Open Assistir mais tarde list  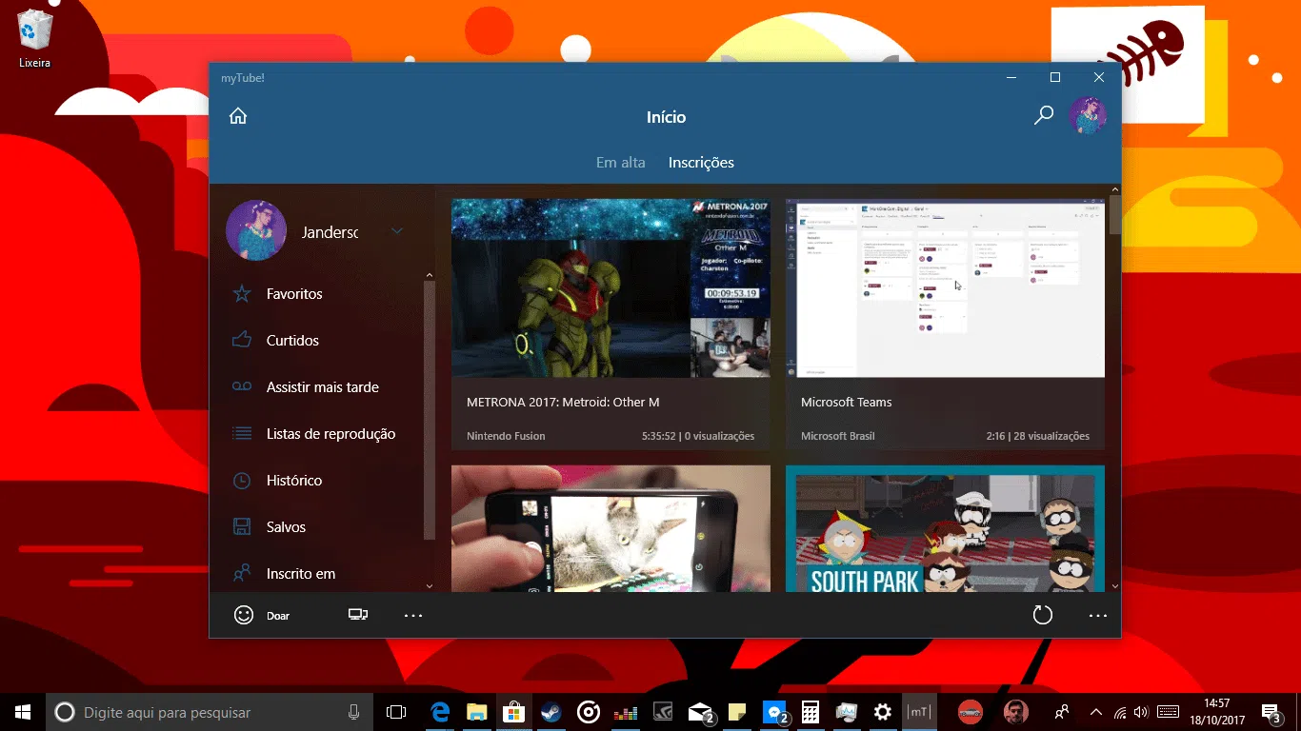[x=322, y=387]
